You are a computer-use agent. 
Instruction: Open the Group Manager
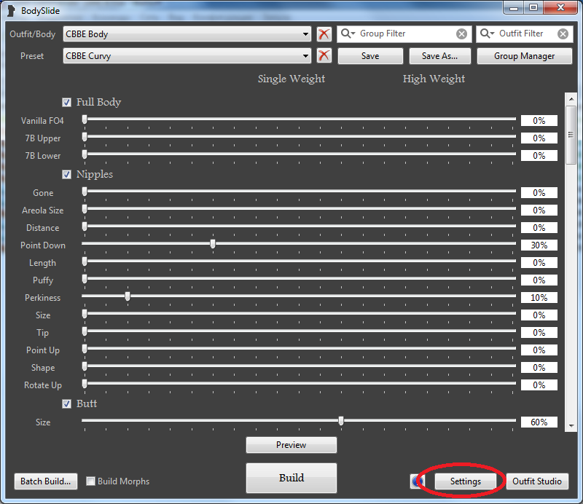(524, 56)
